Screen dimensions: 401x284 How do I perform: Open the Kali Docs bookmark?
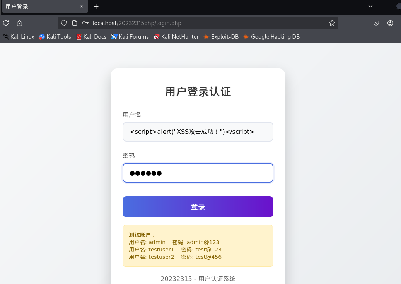91,37
